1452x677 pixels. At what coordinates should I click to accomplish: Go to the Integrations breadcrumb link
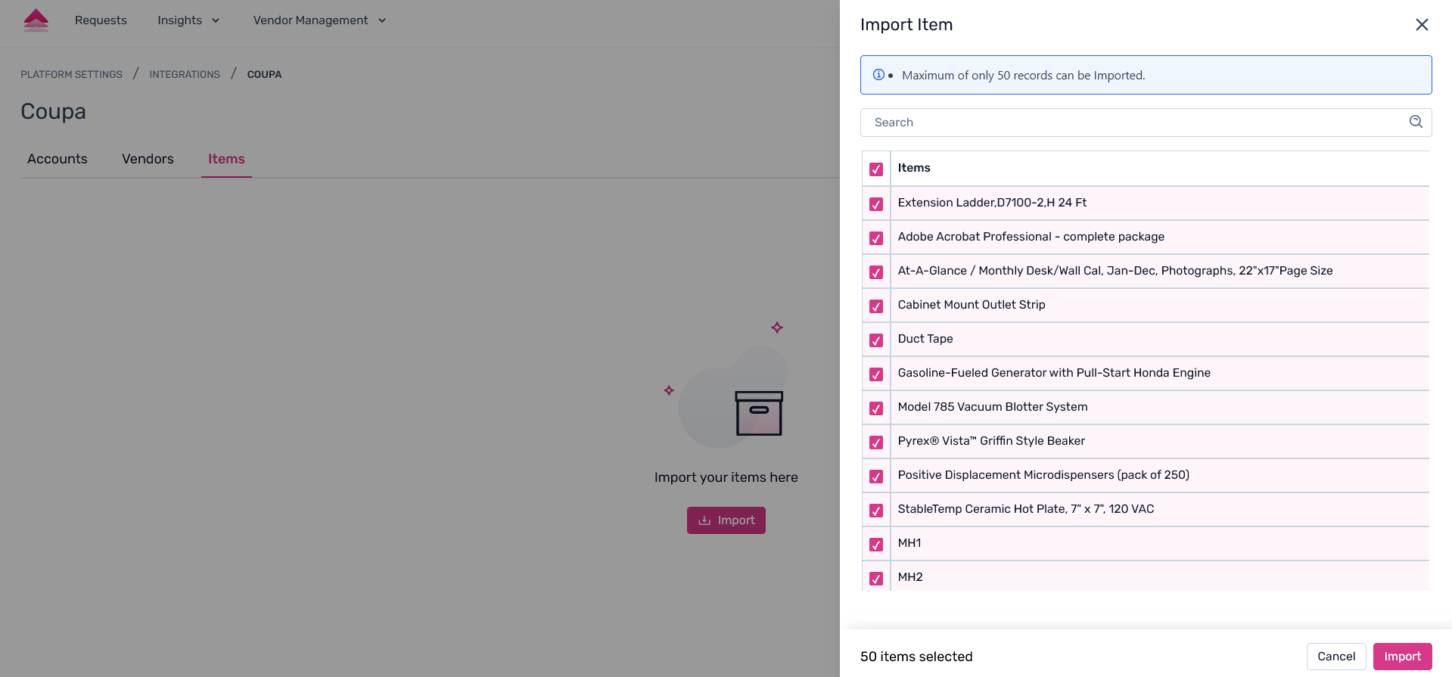point(185,74)
